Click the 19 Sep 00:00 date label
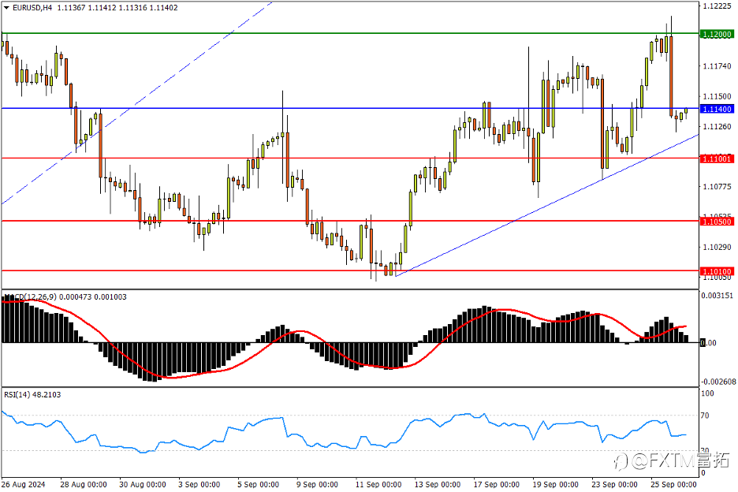 [x=555, y=484]
